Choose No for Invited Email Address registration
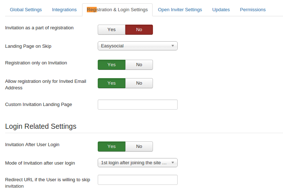Viewport: 283px width, 191px height. tap(139, 83)
